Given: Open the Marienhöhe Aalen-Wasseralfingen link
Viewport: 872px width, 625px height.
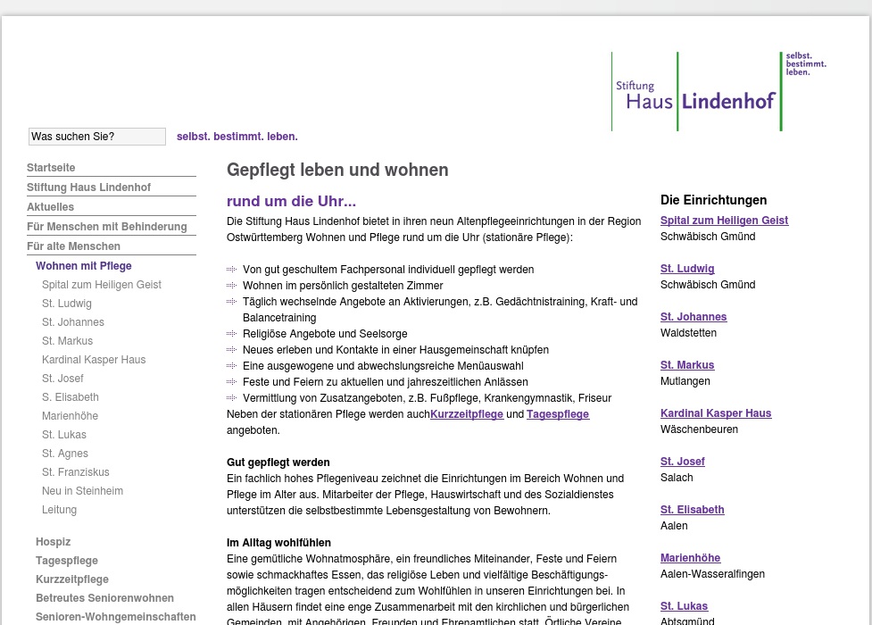Looking at the screenshot, I should 690,557.
